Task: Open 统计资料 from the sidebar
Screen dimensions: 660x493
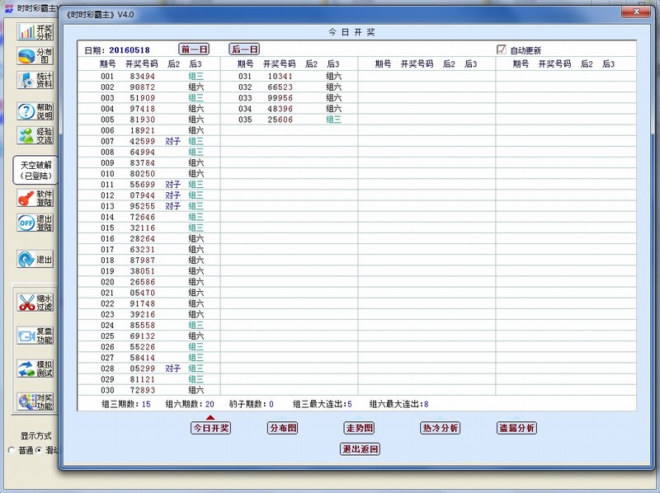Action: [x=27, y=80]
